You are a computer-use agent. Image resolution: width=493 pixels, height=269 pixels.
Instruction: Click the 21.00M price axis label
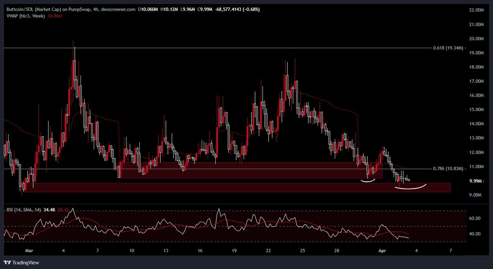pyautogui.click(x=477, y=25)
